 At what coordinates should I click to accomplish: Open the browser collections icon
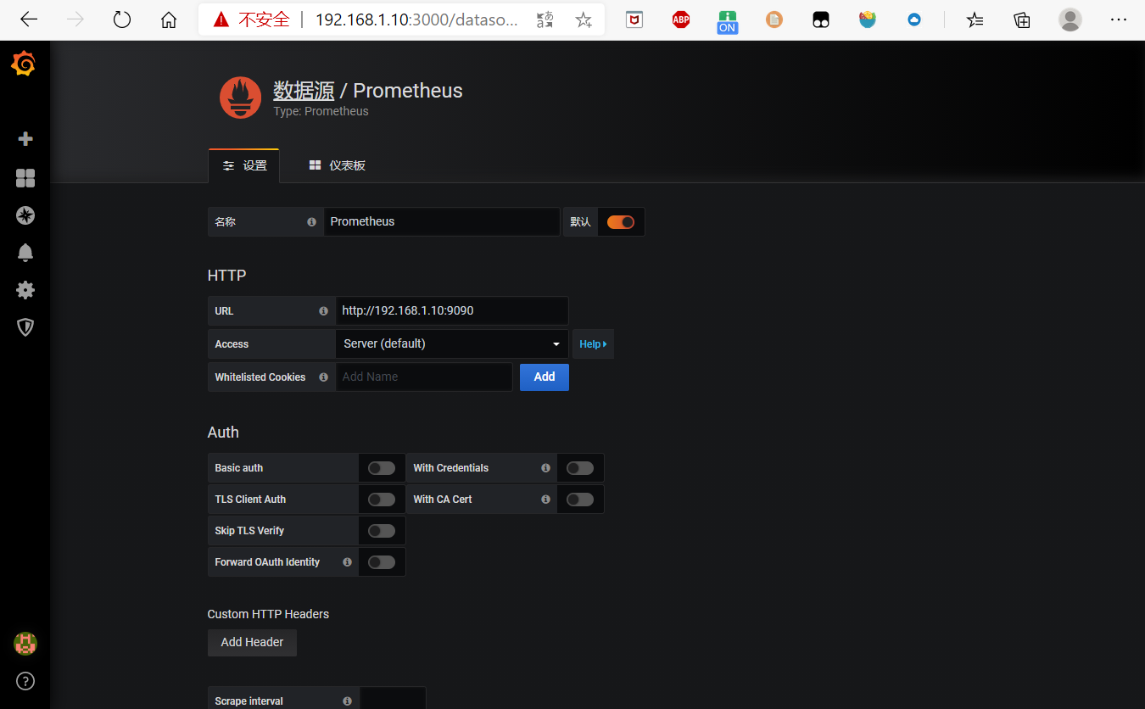click(x=1022, y=20)
